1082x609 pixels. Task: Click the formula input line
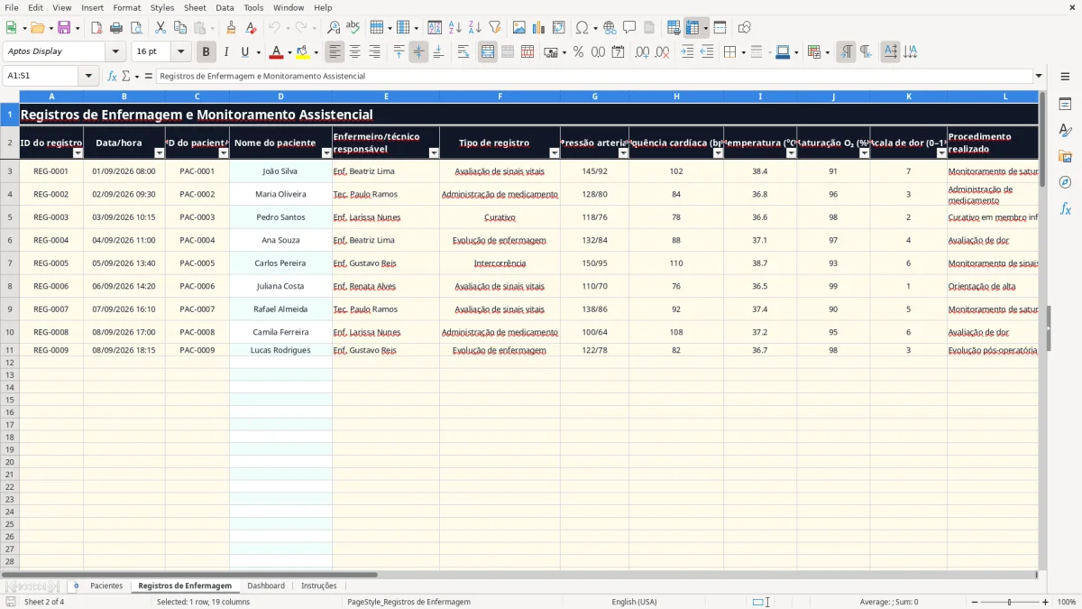(594, 77)
